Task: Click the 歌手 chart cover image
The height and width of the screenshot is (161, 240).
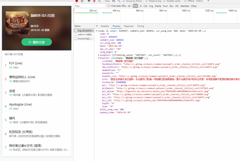Action: pyautogui.click(x=17, y=23)
